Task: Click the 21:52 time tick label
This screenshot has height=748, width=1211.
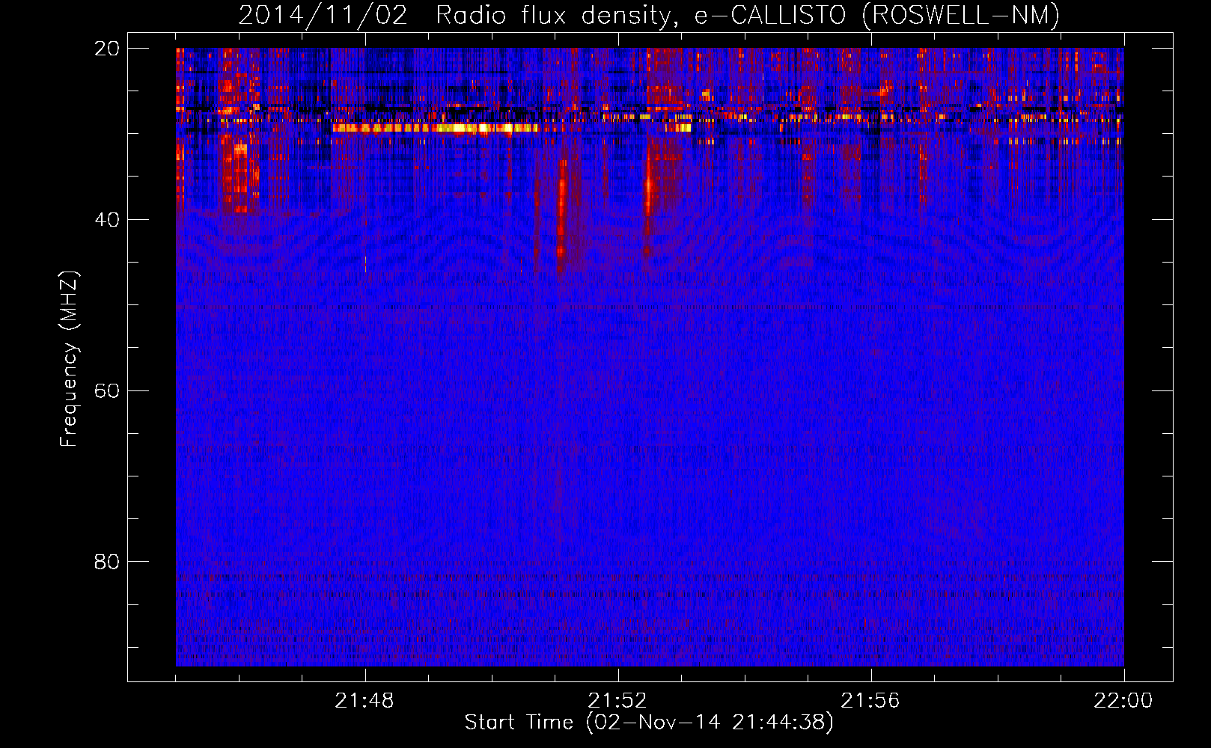Action: point(617,701)
